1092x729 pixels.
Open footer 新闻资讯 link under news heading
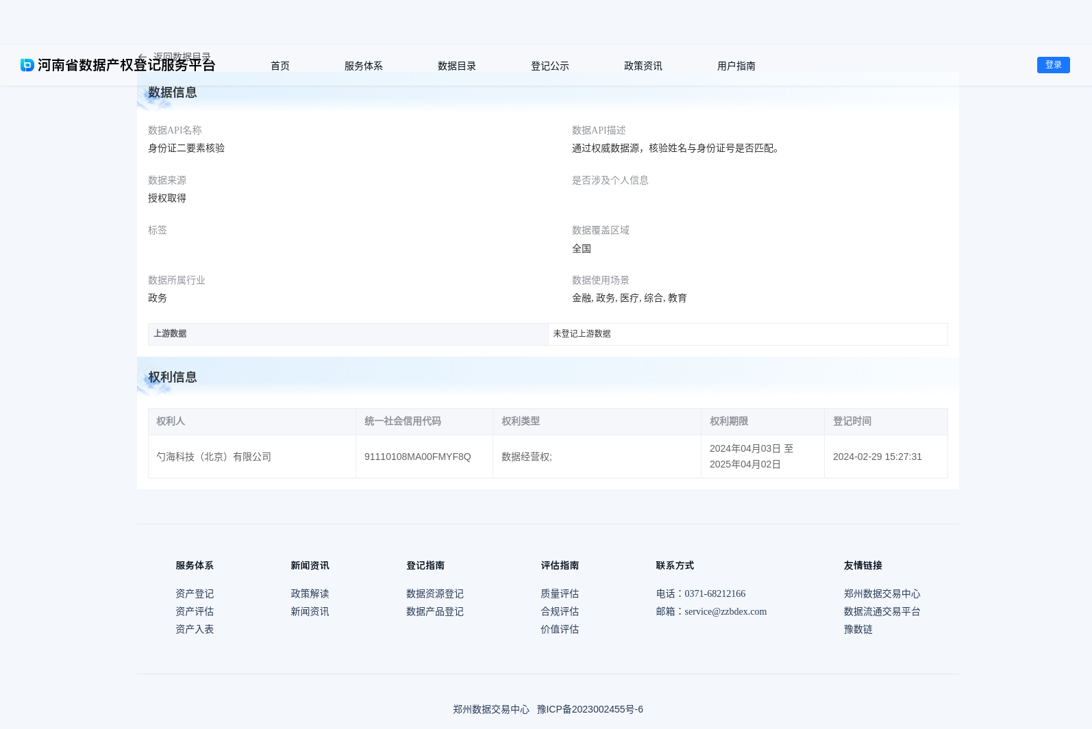(310, 611)
